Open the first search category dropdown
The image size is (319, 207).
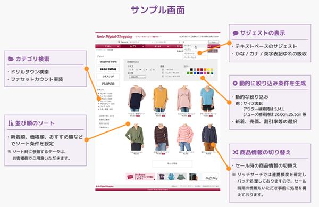pyautogui.click(x=141, y=42)
